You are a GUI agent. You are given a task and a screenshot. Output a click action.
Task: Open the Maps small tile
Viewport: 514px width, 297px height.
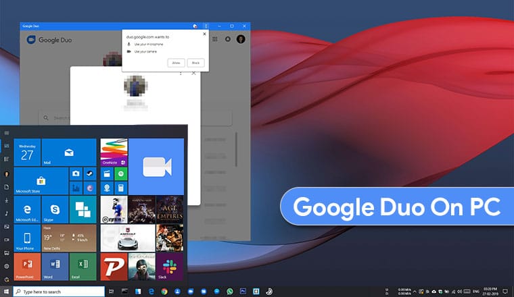coord(107,188)
